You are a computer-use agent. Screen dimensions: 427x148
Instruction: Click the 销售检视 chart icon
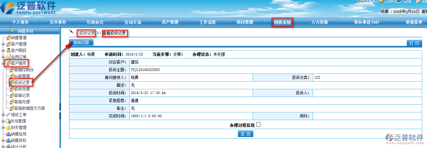(9, 134)
